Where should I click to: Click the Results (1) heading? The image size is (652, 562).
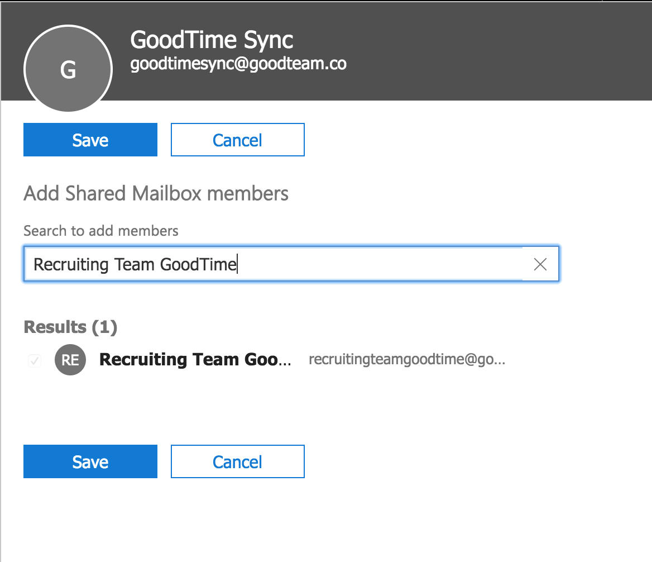tap(70, 327)
